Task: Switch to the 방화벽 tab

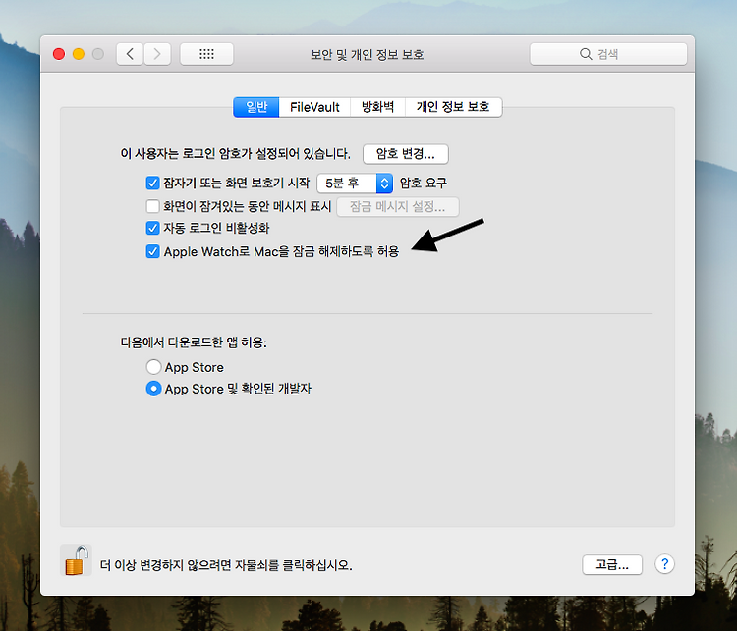Action: 377,107
